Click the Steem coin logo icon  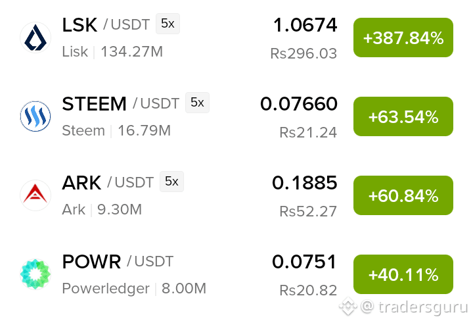(x=35, y=116)
